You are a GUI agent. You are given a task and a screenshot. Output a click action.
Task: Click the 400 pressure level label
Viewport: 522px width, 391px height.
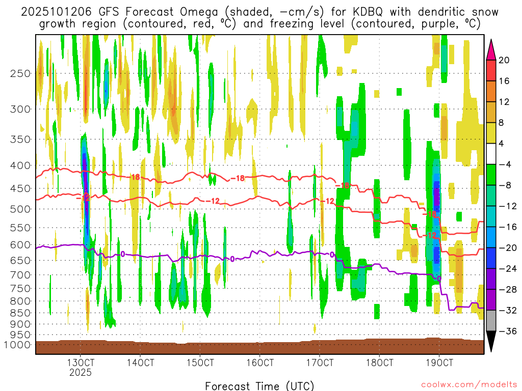click(x=20, y=165)
